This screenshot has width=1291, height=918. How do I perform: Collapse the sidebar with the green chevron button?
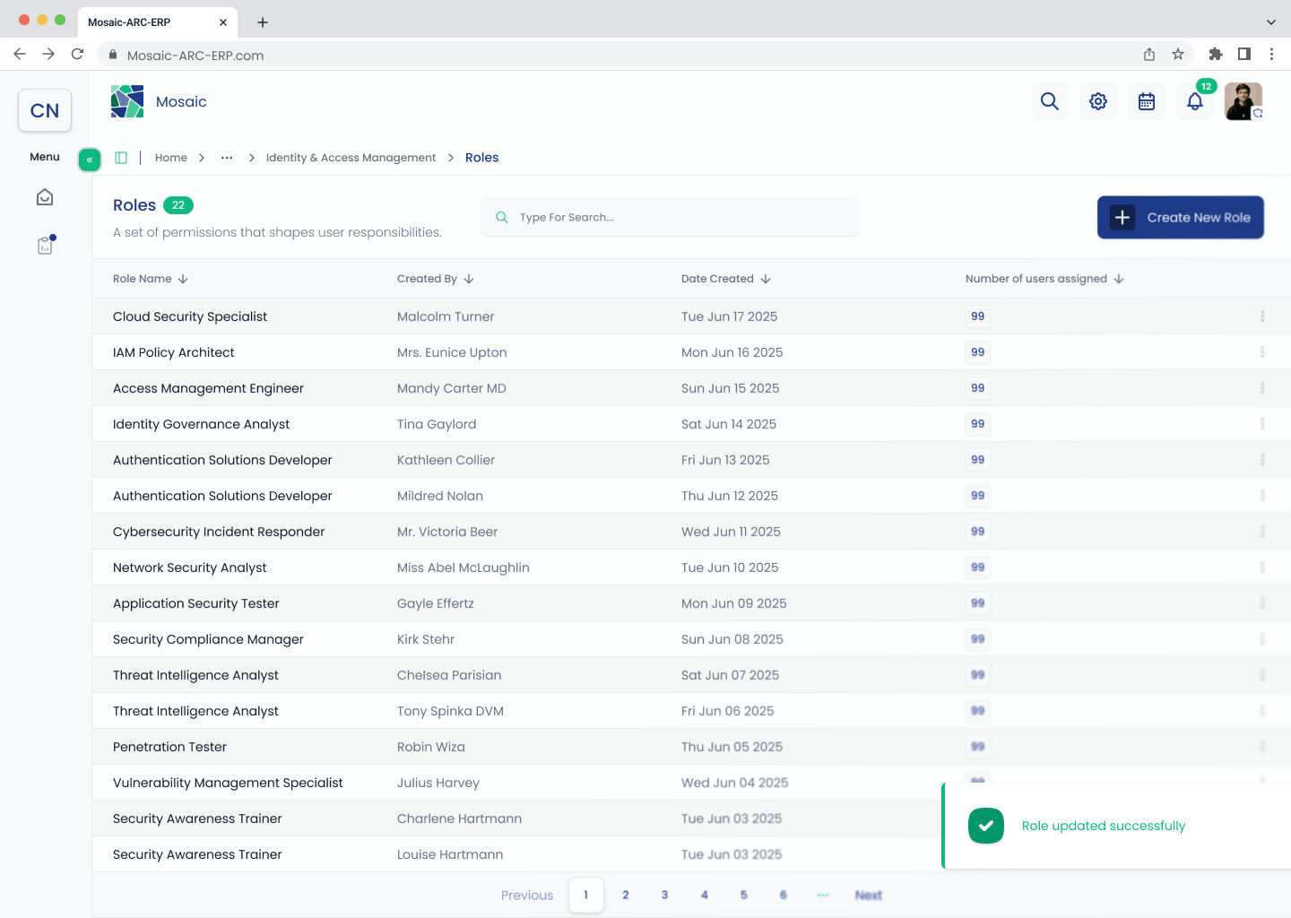pyautogui.click(x=90, y=160)
